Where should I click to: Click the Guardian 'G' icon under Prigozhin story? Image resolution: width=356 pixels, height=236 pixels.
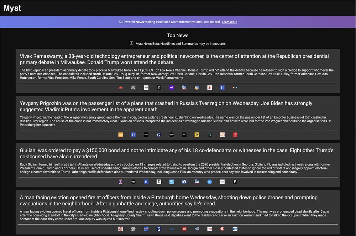(158, 135)
